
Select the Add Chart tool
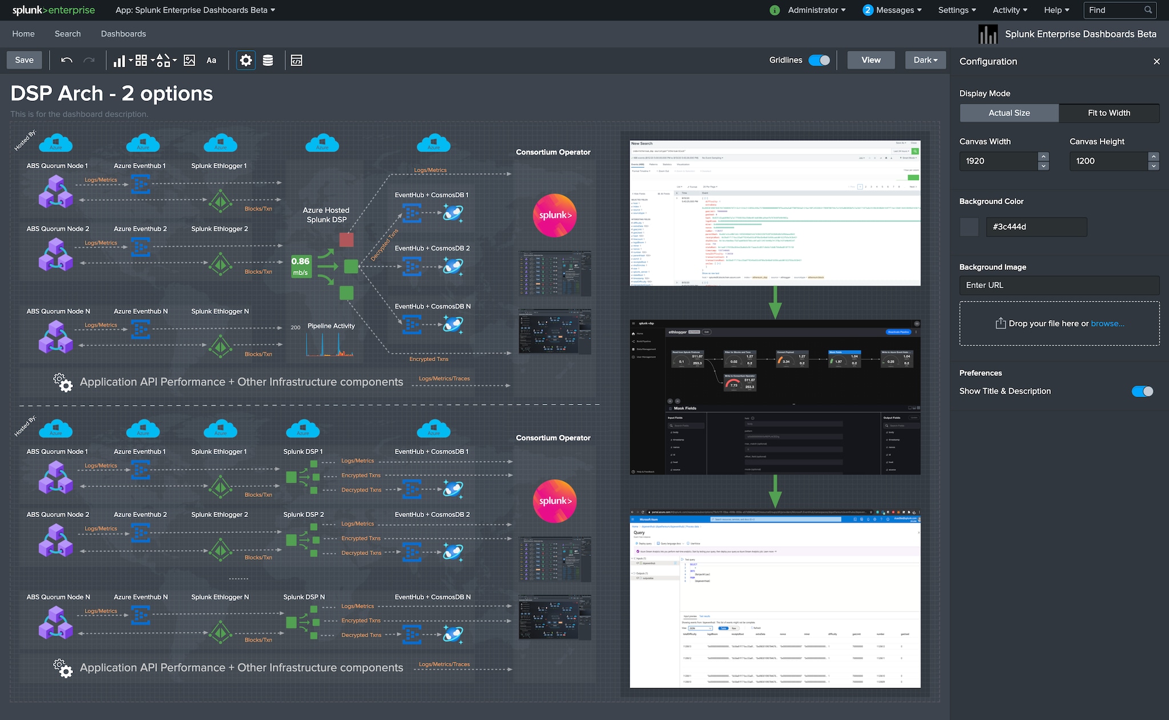tap(120, 60)
